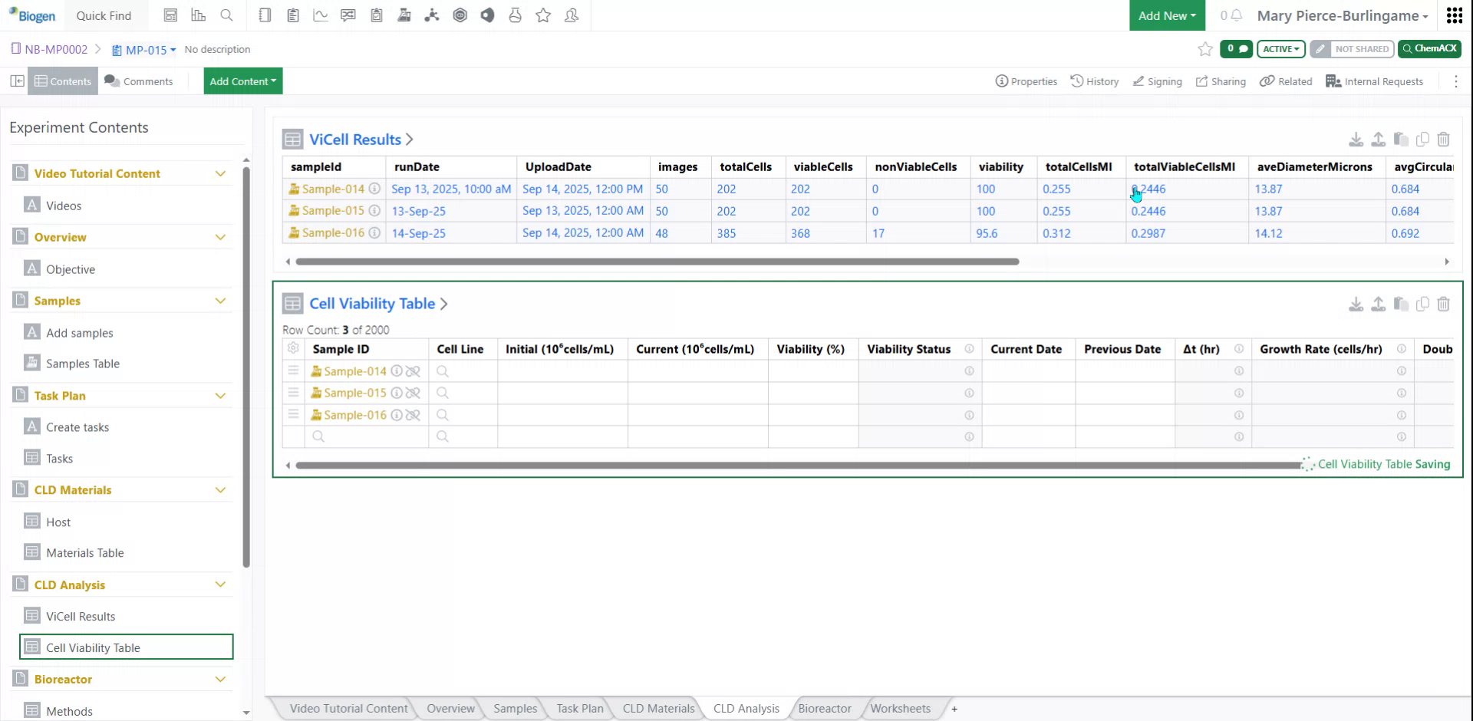The width and height of the screenshot is (1473, 721).
Task: Open the favorites star icon in the toolbar
Action: tap(543, 15)
